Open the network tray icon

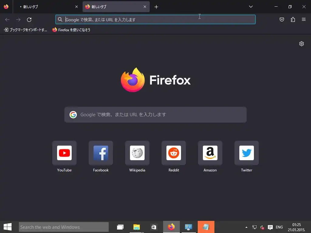click(x=254, y=227)
